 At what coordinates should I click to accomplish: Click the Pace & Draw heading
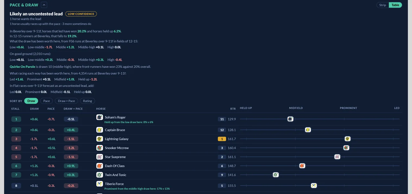[x=24, y=5]
